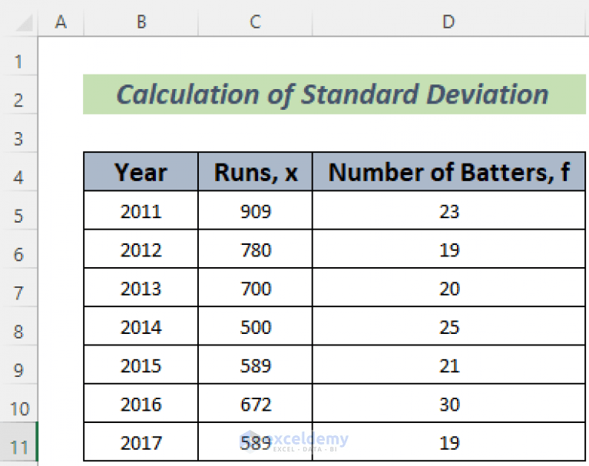Select row 8 header
Viewport: 589px width, 466px height.
pyautogui.click(x=18, y=327)
